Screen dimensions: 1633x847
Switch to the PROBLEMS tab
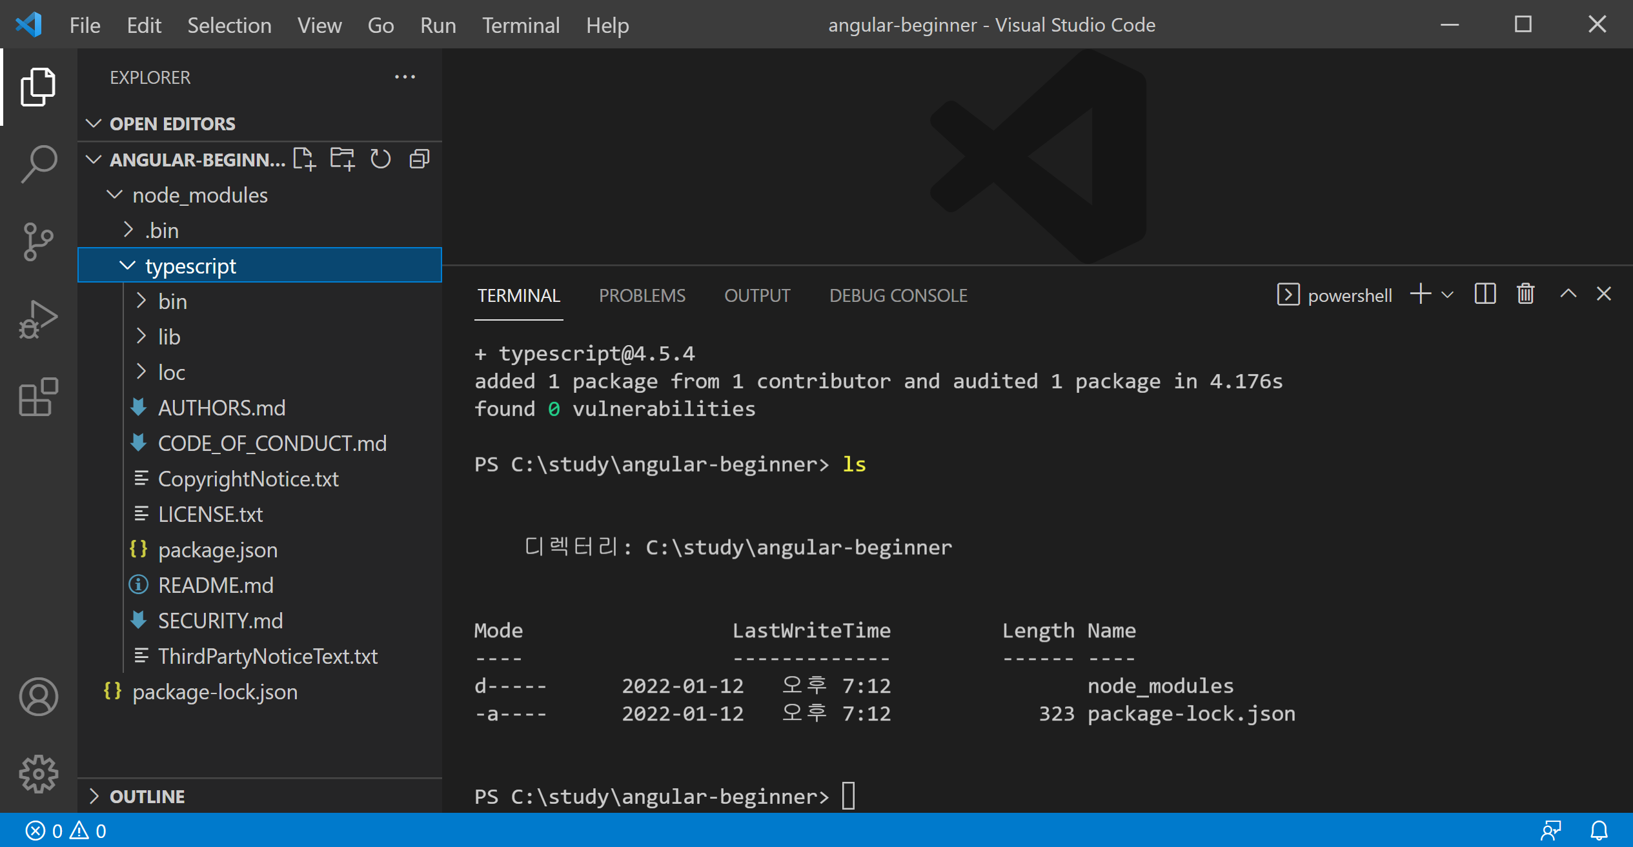642,295
